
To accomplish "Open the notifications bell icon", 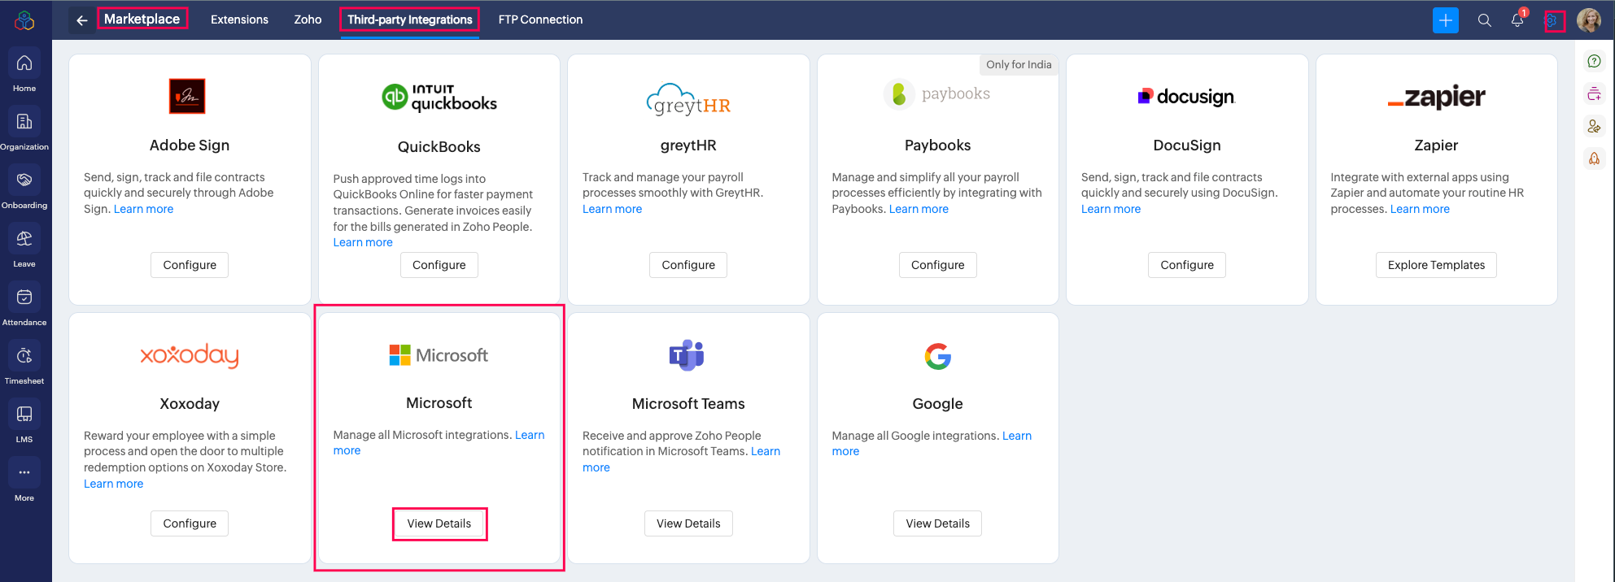I will pyautogui.click(x=1517, y=20).
